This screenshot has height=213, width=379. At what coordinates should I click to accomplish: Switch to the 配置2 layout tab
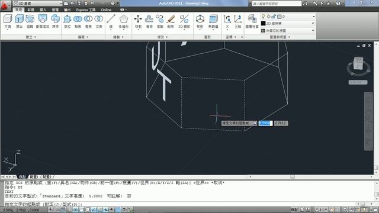click(x=47, y=177)
